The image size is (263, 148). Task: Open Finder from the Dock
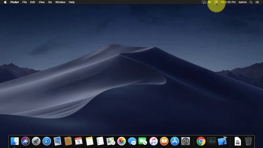15,141
